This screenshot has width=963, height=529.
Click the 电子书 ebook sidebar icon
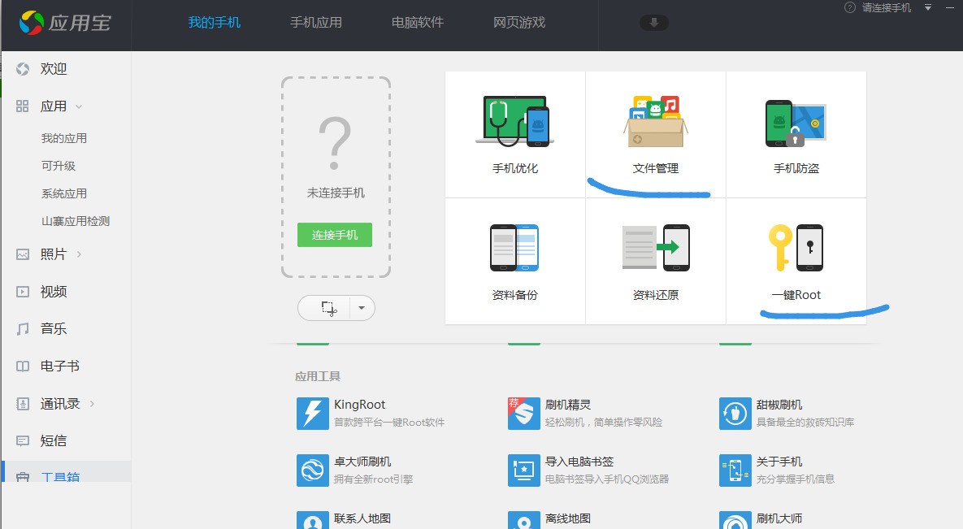pos(23,366)
